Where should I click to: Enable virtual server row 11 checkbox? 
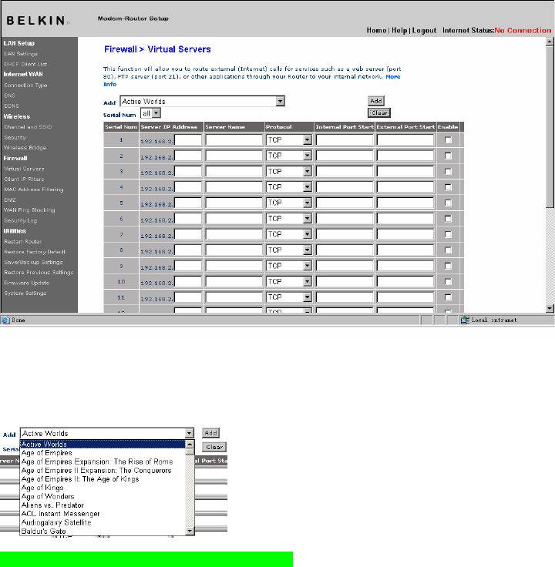click(448, 297)
